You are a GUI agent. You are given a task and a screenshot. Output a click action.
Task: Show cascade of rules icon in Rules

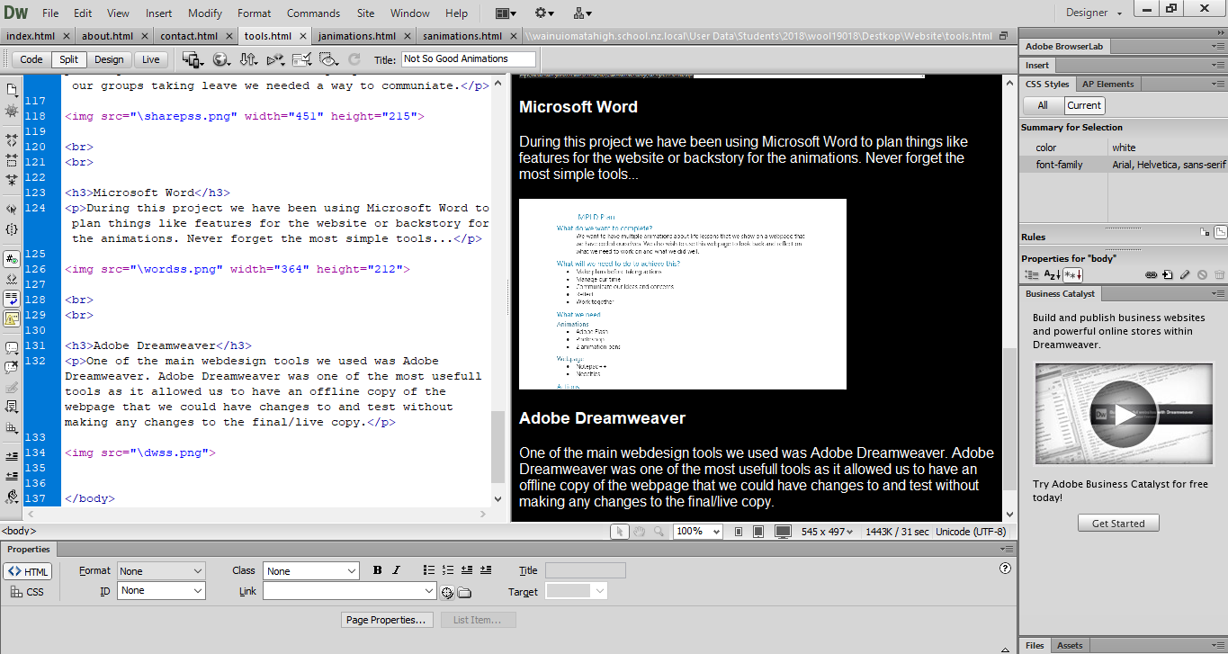point(1221,233)
